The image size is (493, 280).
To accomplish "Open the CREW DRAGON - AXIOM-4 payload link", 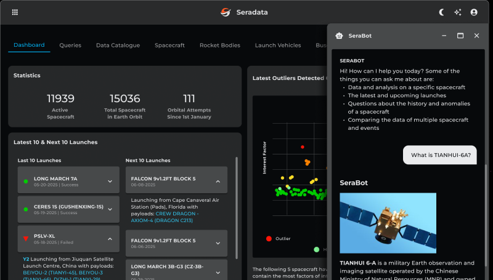I will coord(165,217).
